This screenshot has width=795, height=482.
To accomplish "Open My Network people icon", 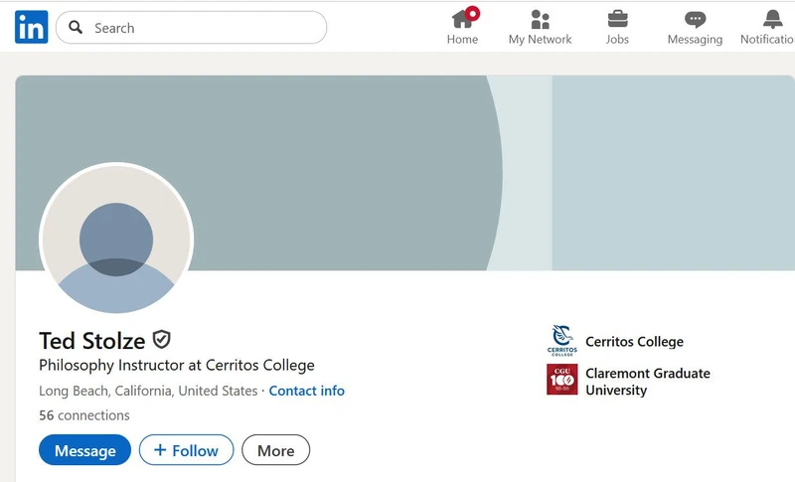I will [x=540, y=19].
